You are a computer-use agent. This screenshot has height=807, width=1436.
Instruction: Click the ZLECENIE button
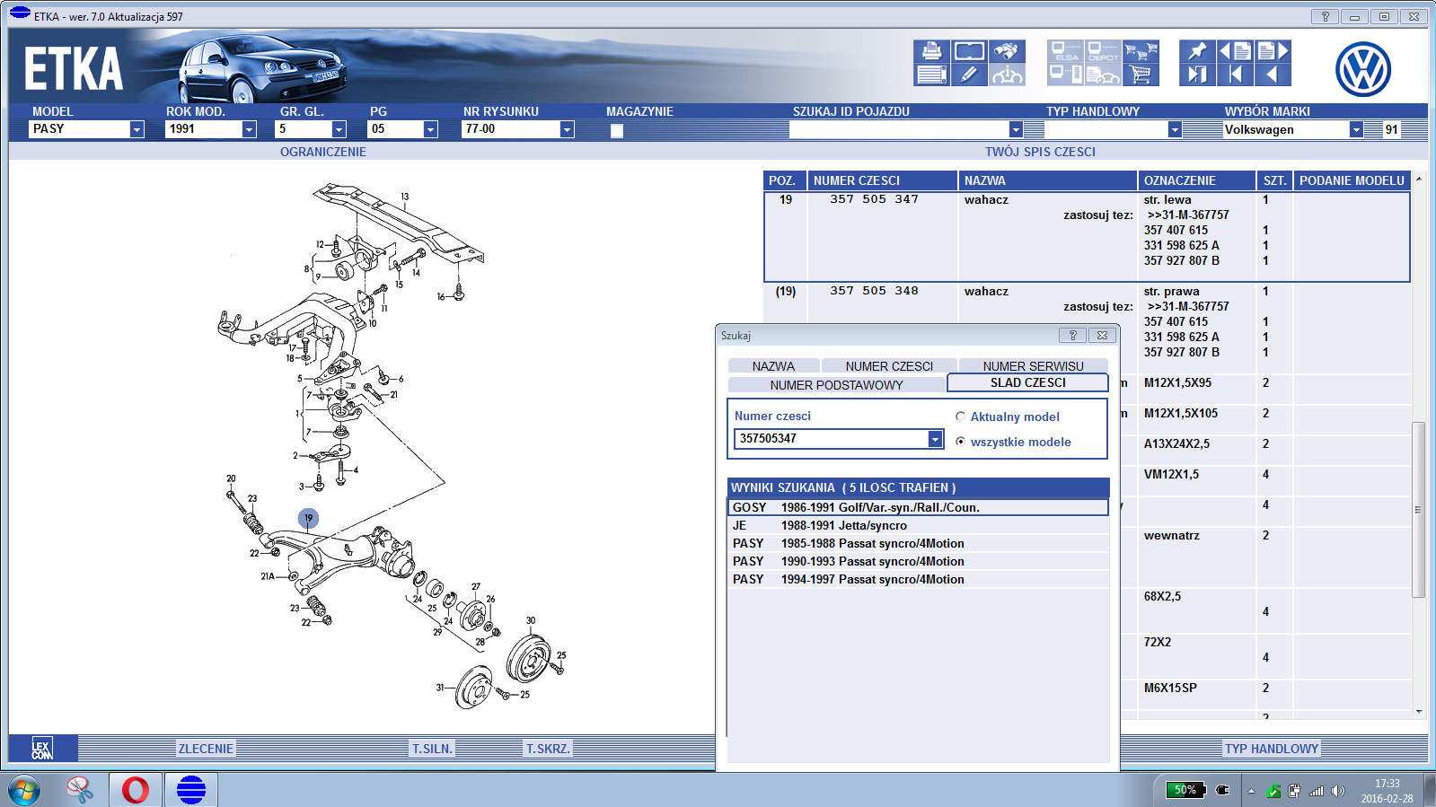(x=206, y=749)
